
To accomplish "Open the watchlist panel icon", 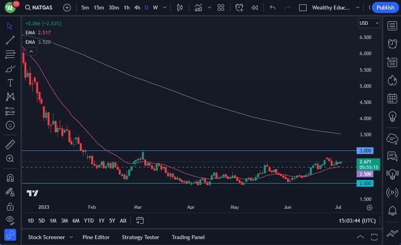I will [392, 26].
